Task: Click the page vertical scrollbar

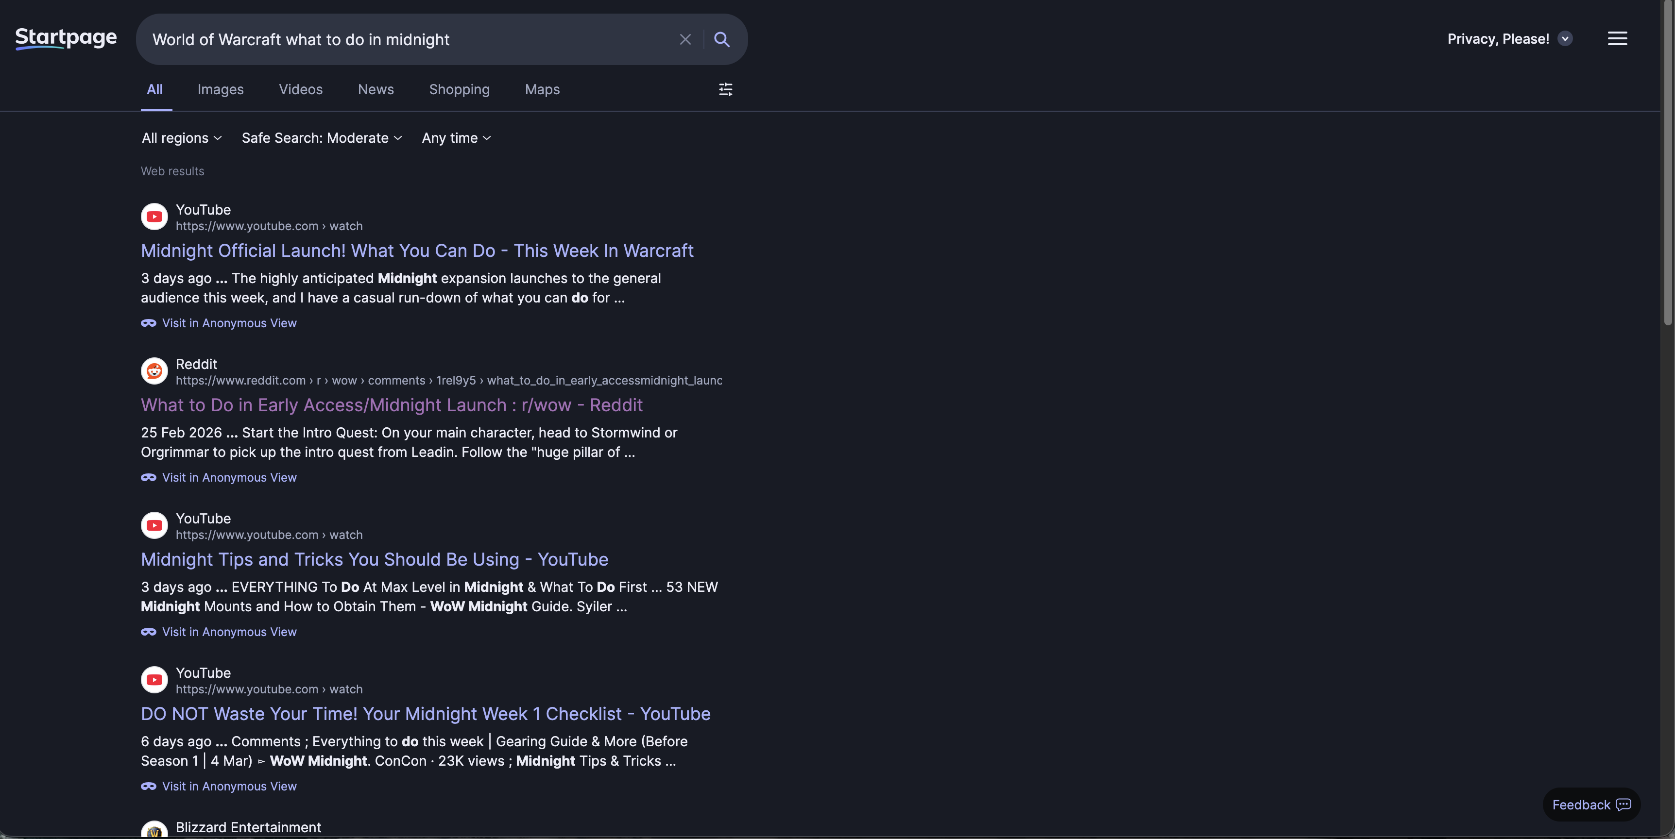Action: pos(1668,163)
